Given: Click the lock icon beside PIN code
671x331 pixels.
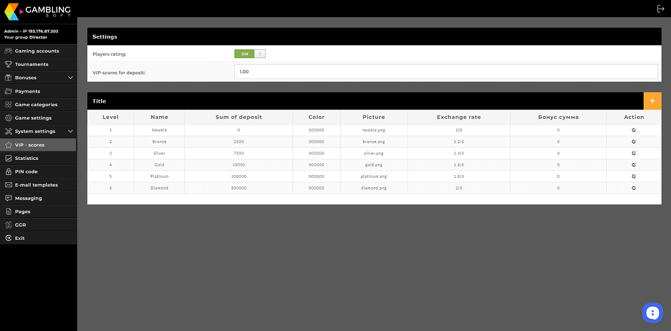Looking at the screenshot, I should coord(8,172).
